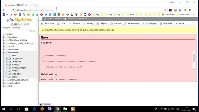Open the Dashboard bookmark
199x112 pixels.
(x=169, y=15)
